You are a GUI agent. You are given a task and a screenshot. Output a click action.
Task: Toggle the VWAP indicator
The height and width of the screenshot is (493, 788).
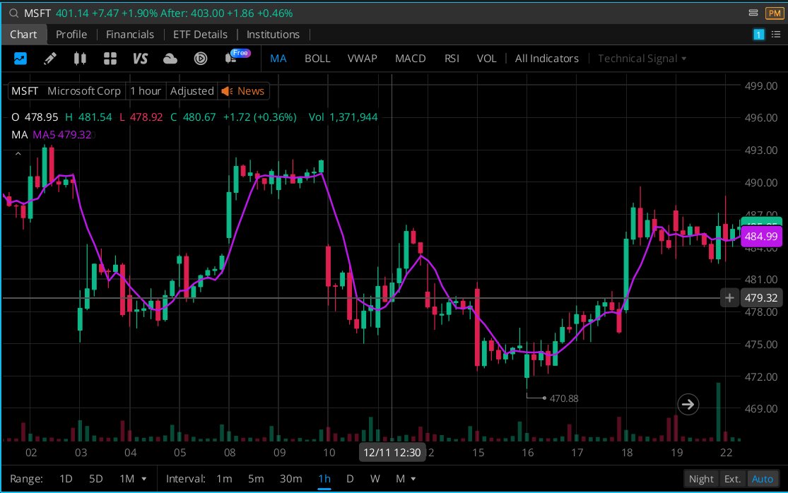[363, 58]
